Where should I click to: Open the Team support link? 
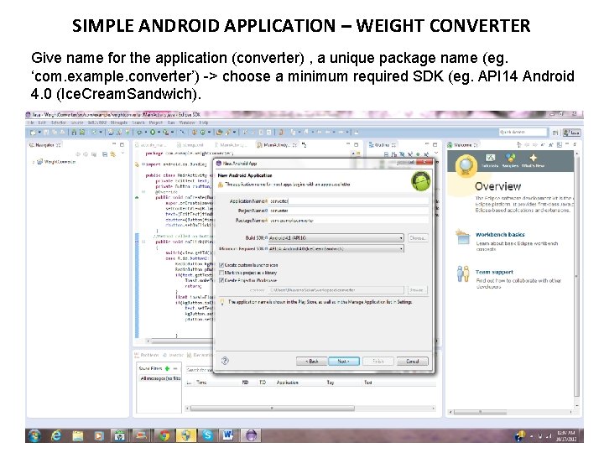pyautogui.click(x=494, y=272)
